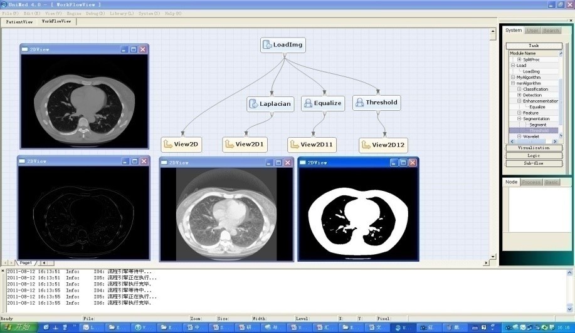
Task: Click the Page1 sheet tab
Action: 26,262
